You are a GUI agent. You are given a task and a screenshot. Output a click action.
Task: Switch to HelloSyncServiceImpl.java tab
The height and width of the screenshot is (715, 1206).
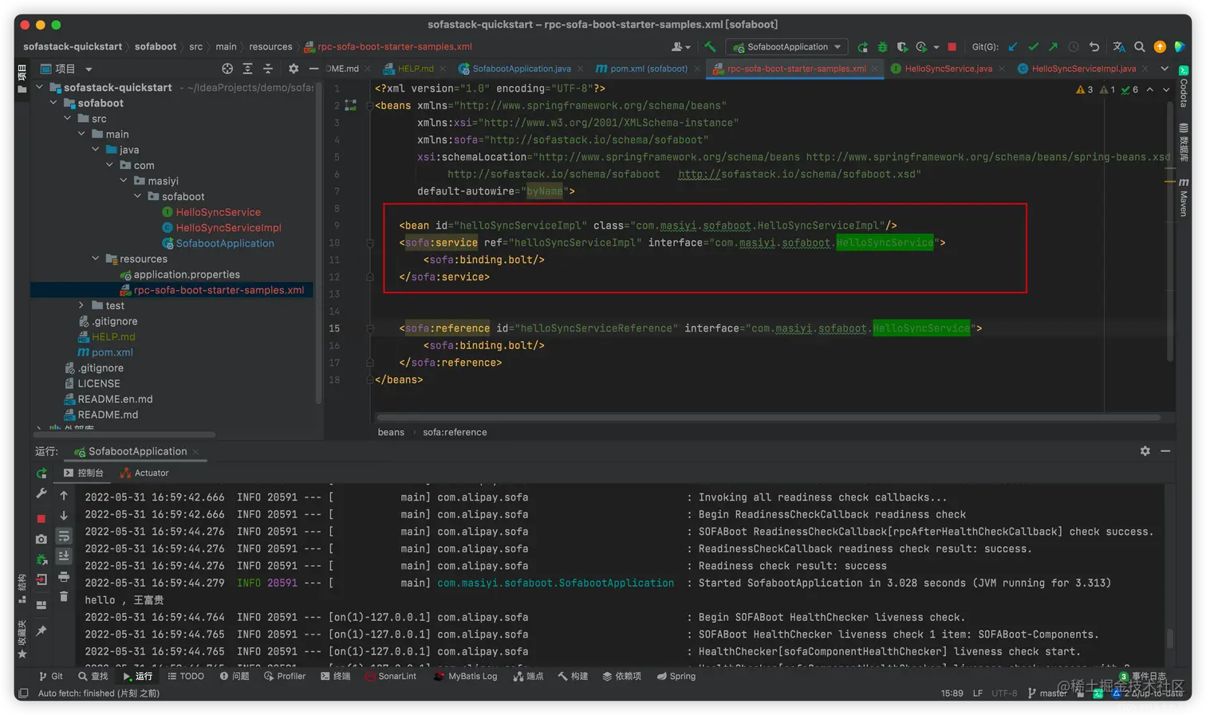[1083, 69]
